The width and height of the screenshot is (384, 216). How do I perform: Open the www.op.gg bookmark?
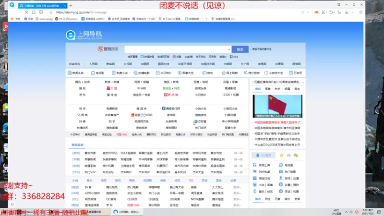pyautogui.click(x=44, y=19)
